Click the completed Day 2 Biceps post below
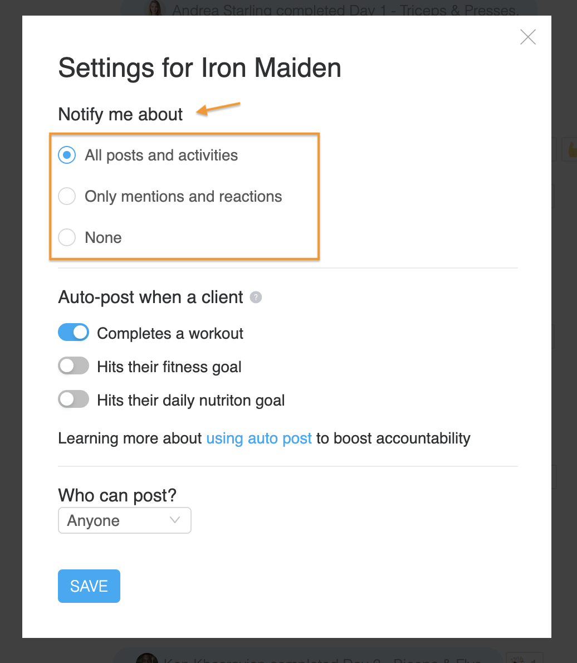Screen dimensions: 577x663 tap(322, 660)
